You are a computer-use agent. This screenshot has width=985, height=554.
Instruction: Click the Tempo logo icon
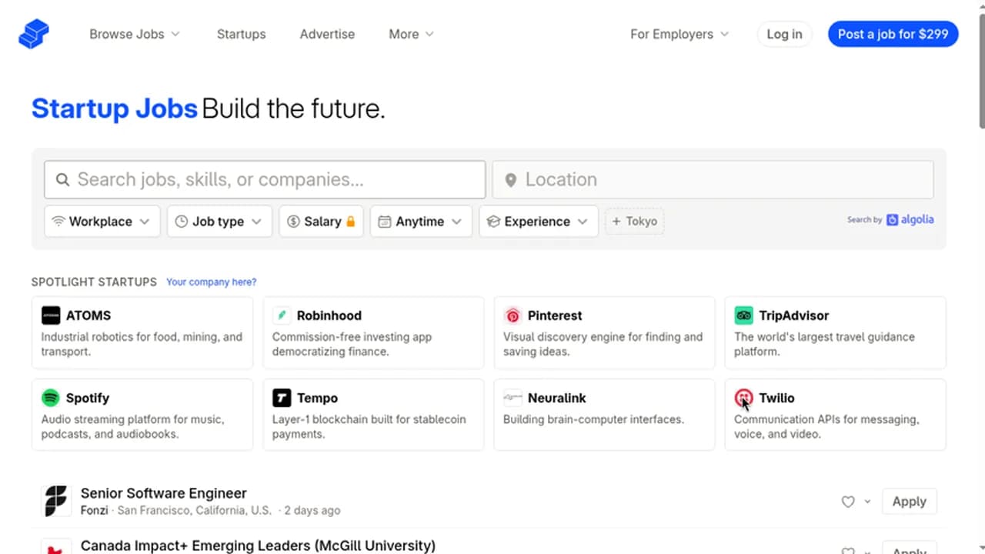coord(282,398)
